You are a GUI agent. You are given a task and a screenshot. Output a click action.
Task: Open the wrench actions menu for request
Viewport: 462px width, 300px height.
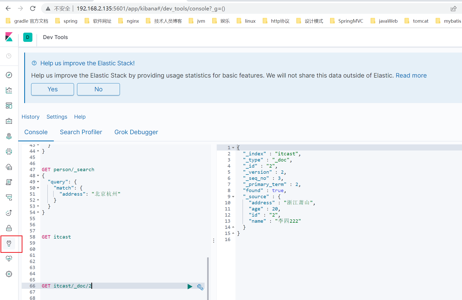200,287
